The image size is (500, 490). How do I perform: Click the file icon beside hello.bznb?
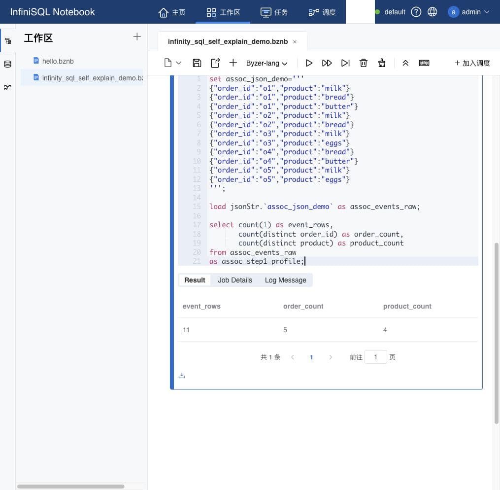point(36,61)
